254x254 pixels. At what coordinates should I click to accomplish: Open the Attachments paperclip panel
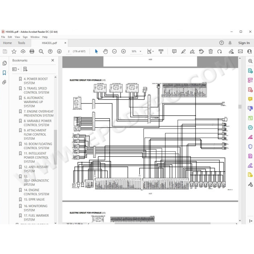[4, 82]
